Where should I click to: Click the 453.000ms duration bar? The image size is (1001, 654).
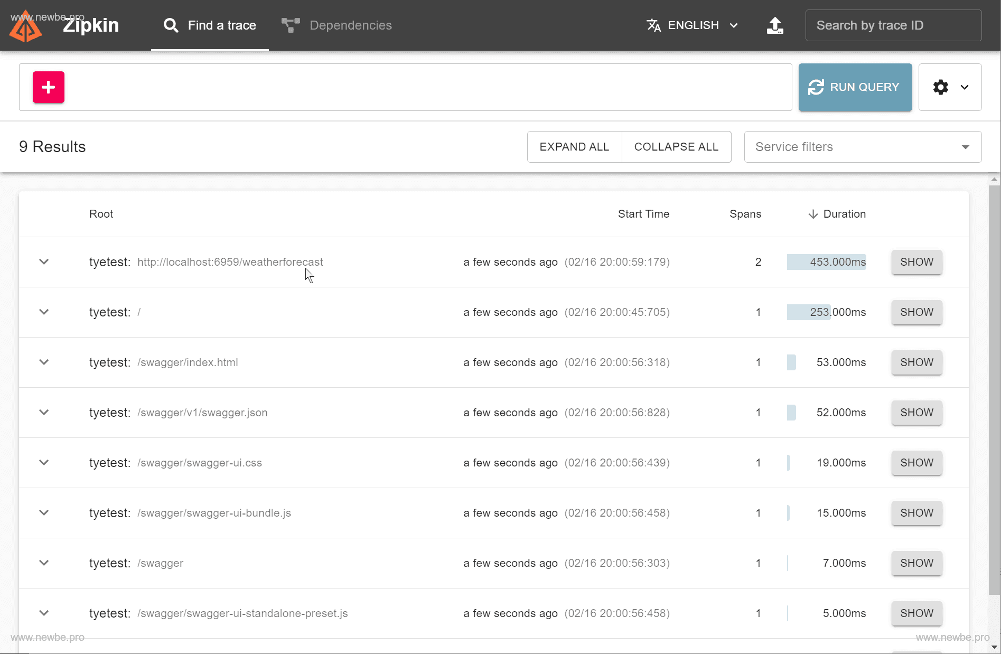tap(826, 262)
